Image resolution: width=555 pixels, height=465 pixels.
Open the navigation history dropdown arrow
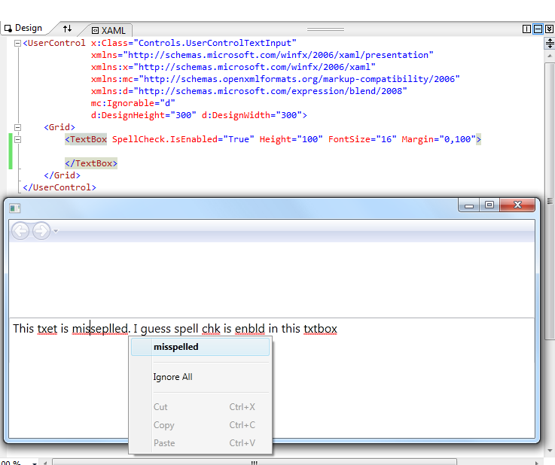tap(56, 231)
